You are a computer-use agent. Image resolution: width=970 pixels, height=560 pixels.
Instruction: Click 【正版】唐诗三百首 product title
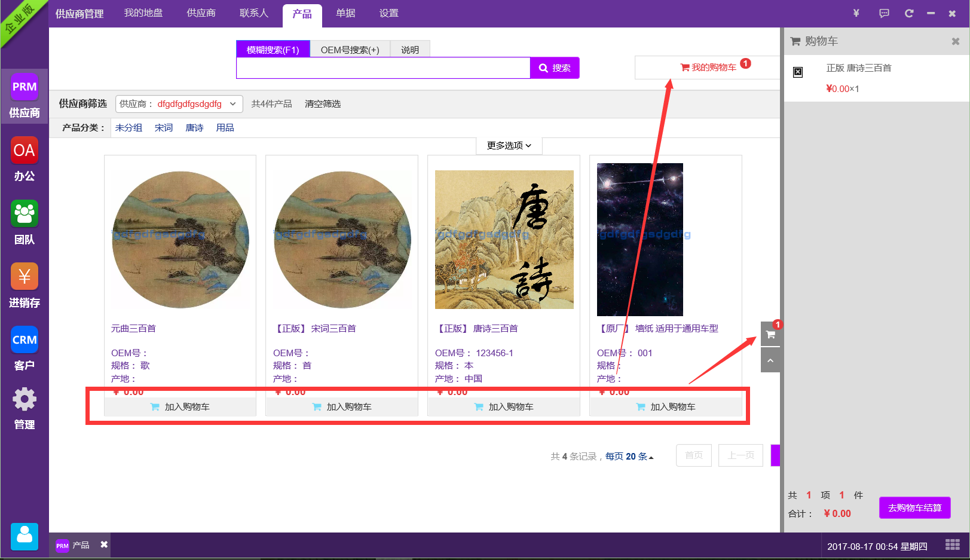(477, 329)
